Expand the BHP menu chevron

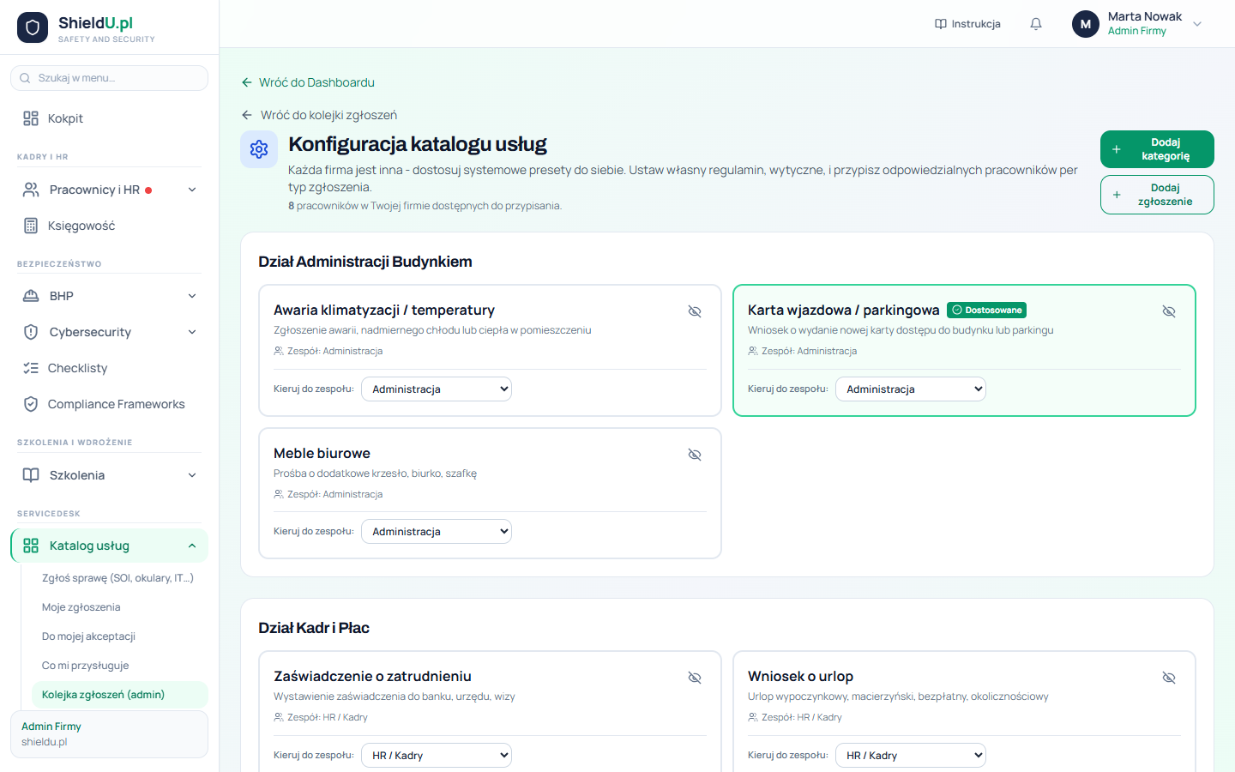tap(192, 296)
